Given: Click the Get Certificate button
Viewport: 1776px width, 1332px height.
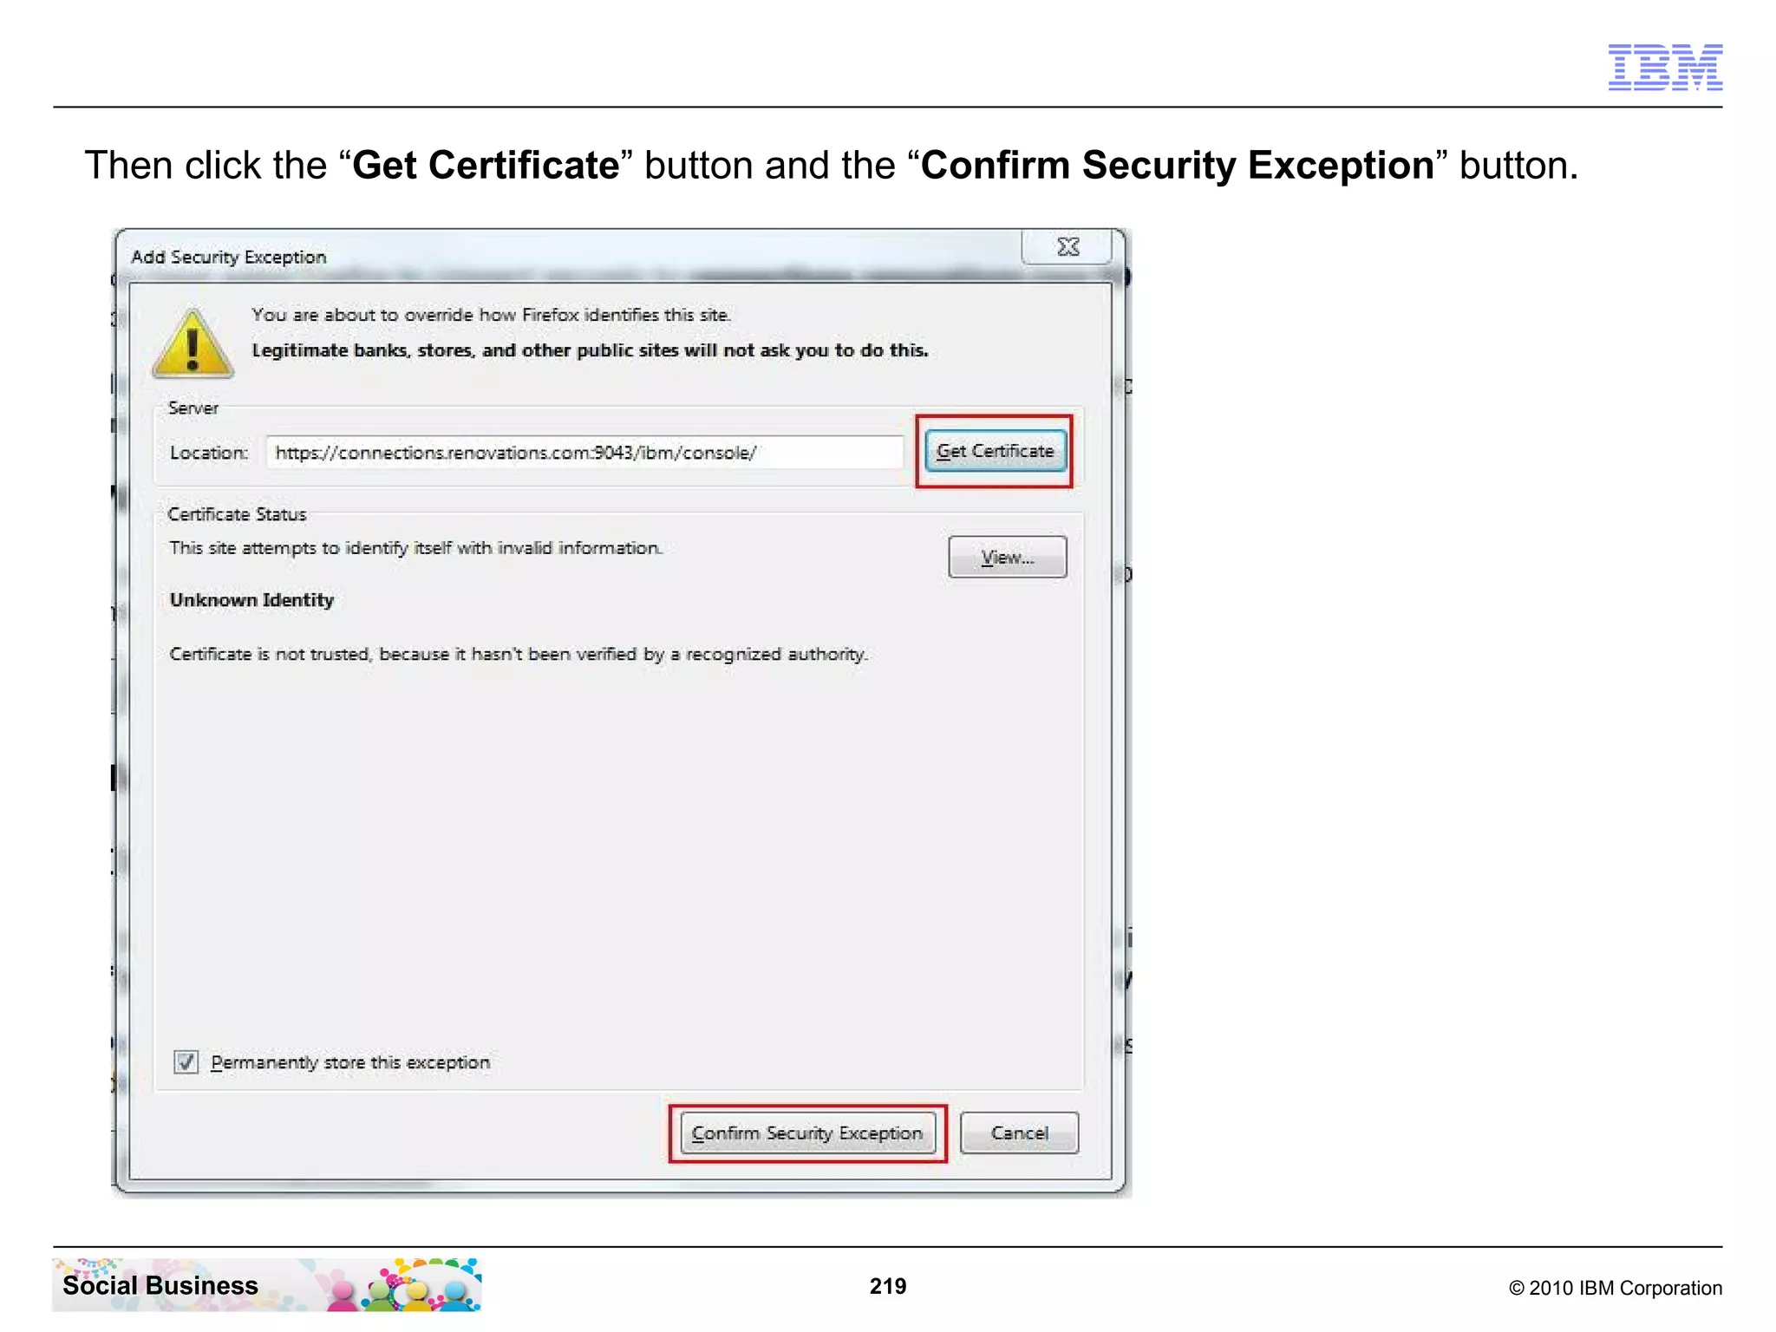Looking at the screenshot, I should (x=995, y=451).
